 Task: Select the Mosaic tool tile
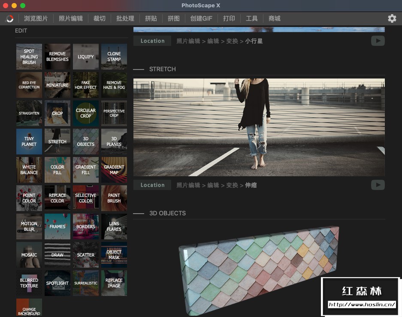[29, 255]
